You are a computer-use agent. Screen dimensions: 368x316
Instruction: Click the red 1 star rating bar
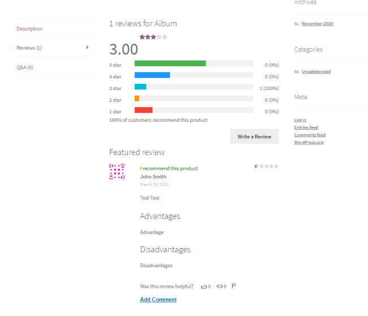point(144,110)
